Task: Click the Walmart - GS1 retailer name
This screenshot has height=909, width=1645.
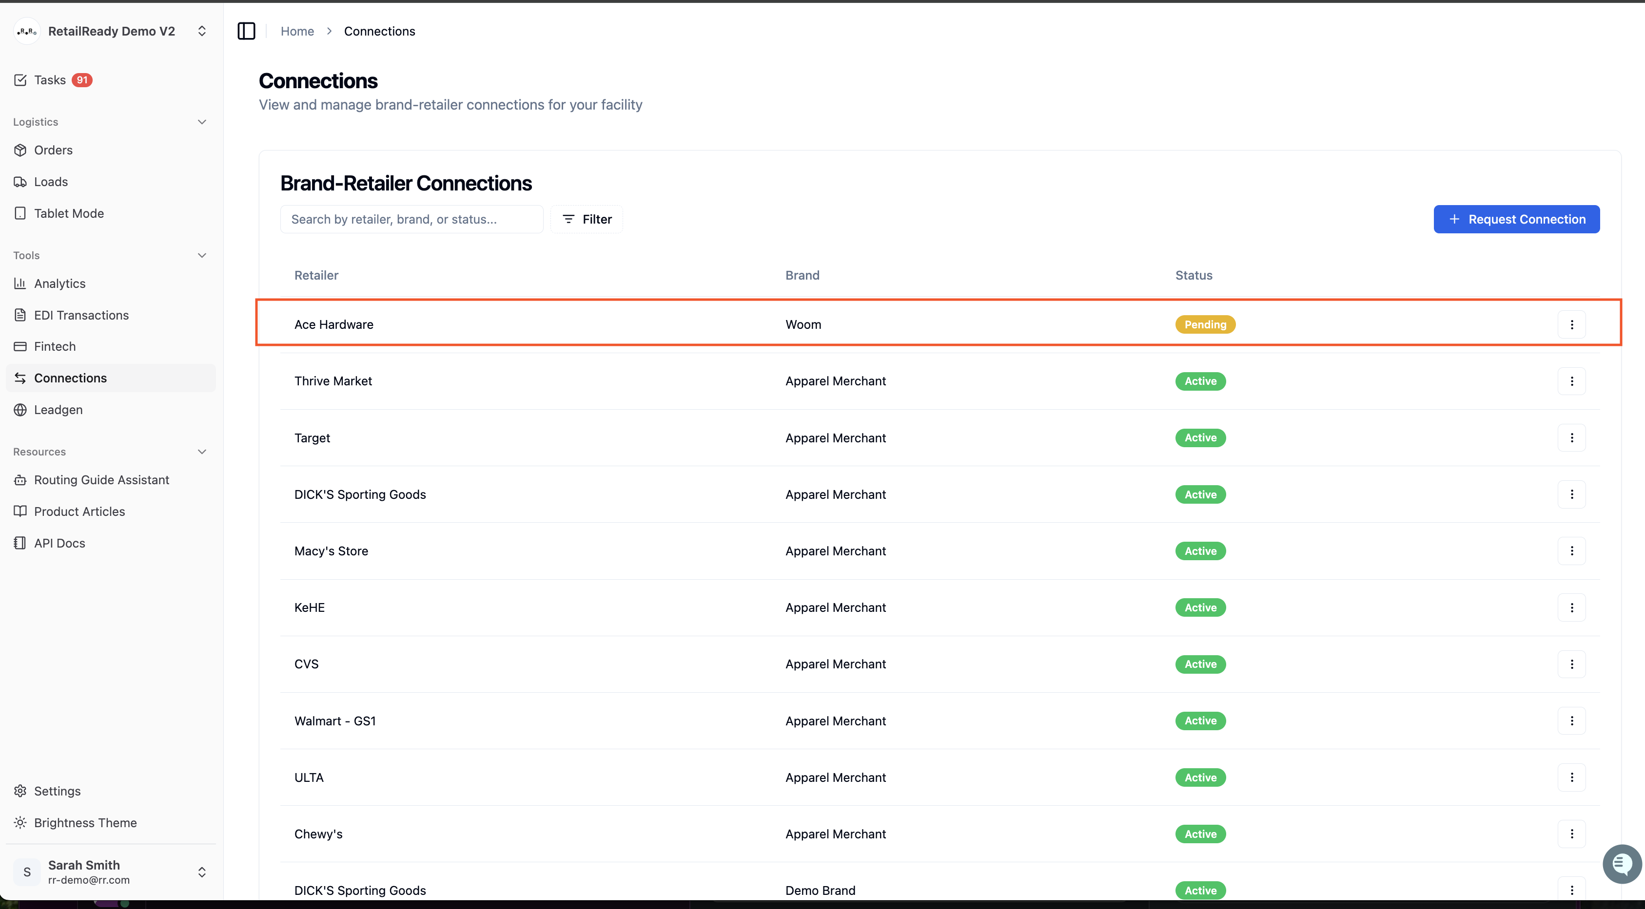Action: tap(335, 721)
